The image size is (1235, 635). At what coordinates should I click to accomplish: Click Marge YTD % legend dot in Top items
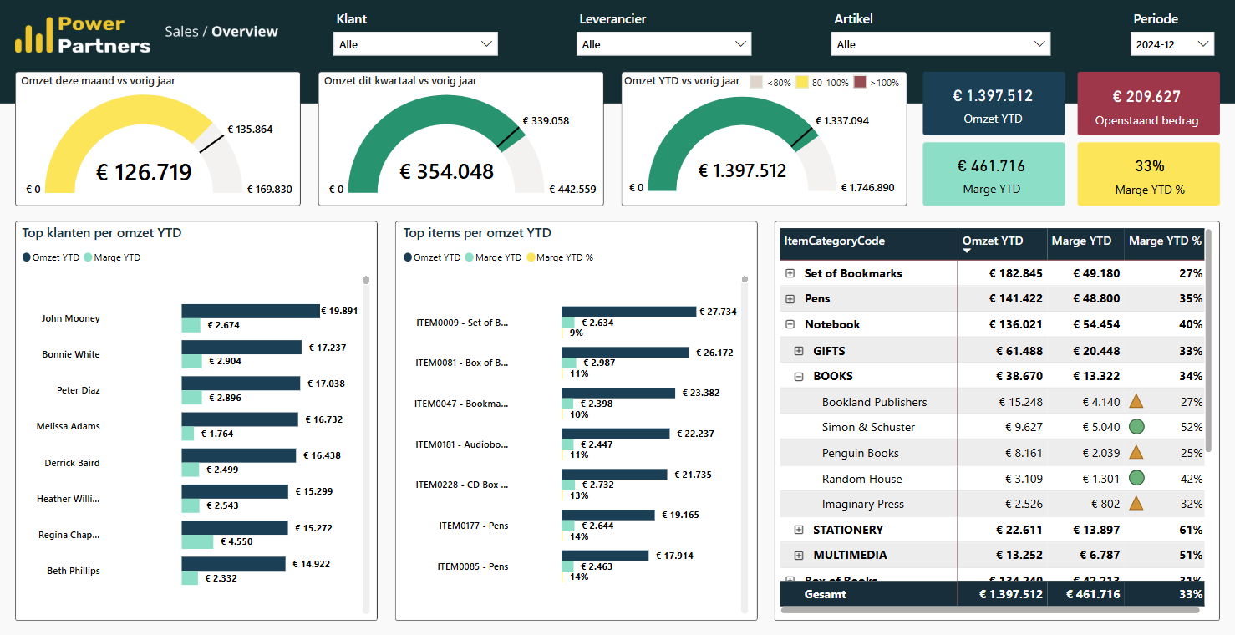click(x=531, y=257)
